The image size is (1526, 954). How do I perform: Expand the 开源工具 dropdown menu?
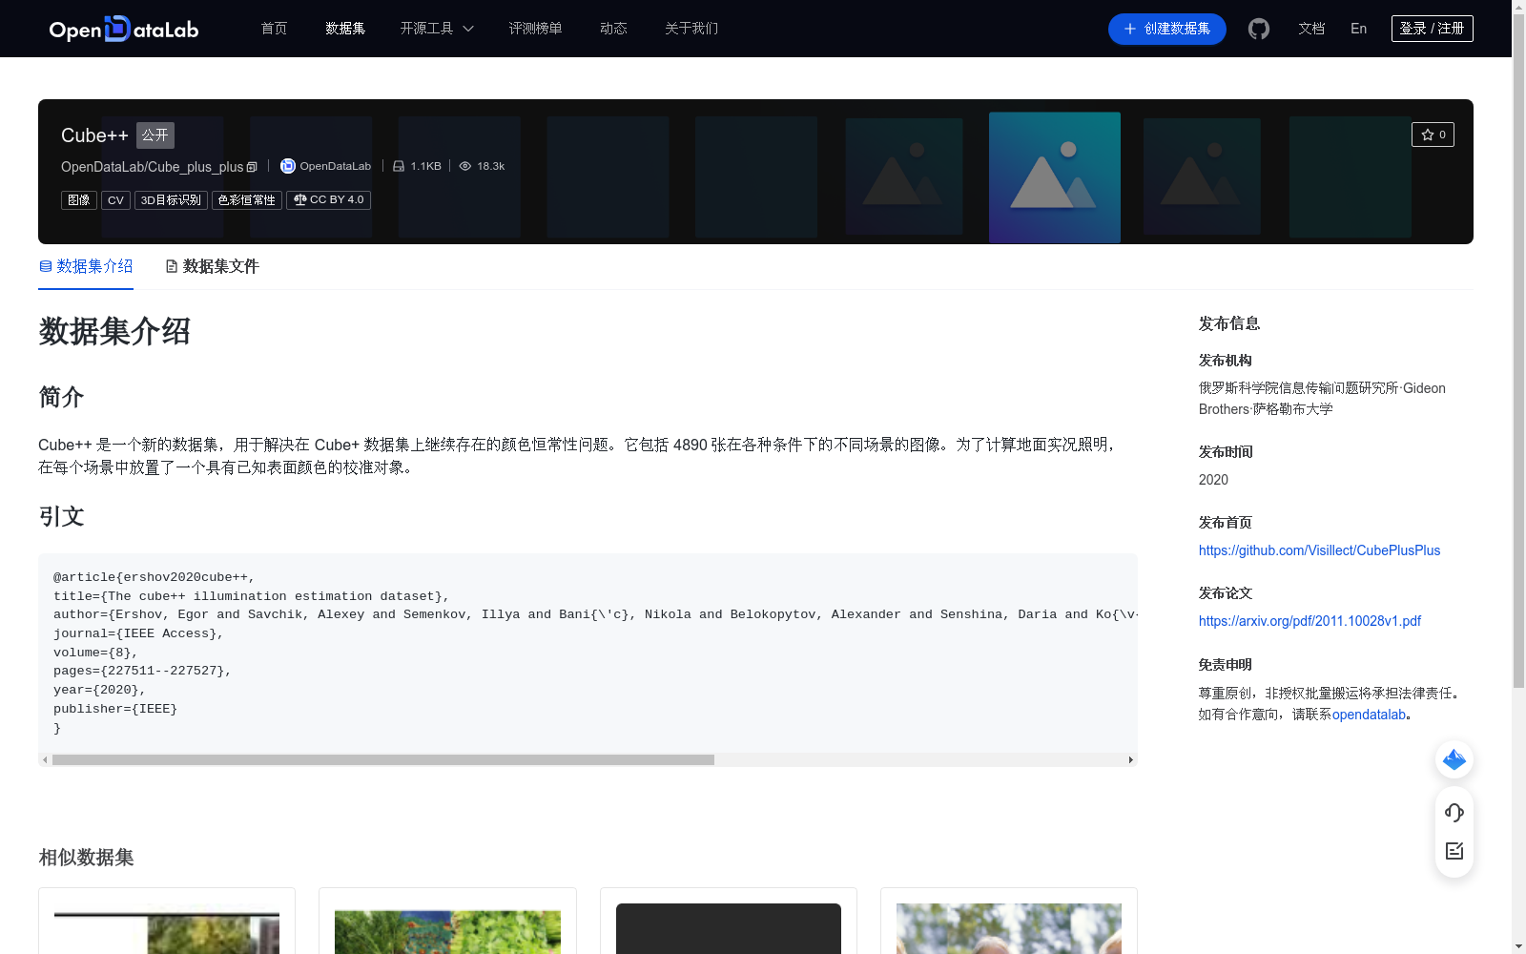[437, 29]
